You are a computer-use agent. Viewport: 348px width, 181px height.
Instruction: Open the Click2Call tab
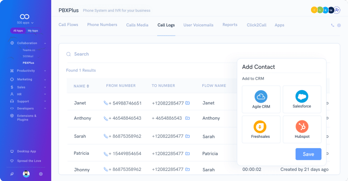(257, 25)
